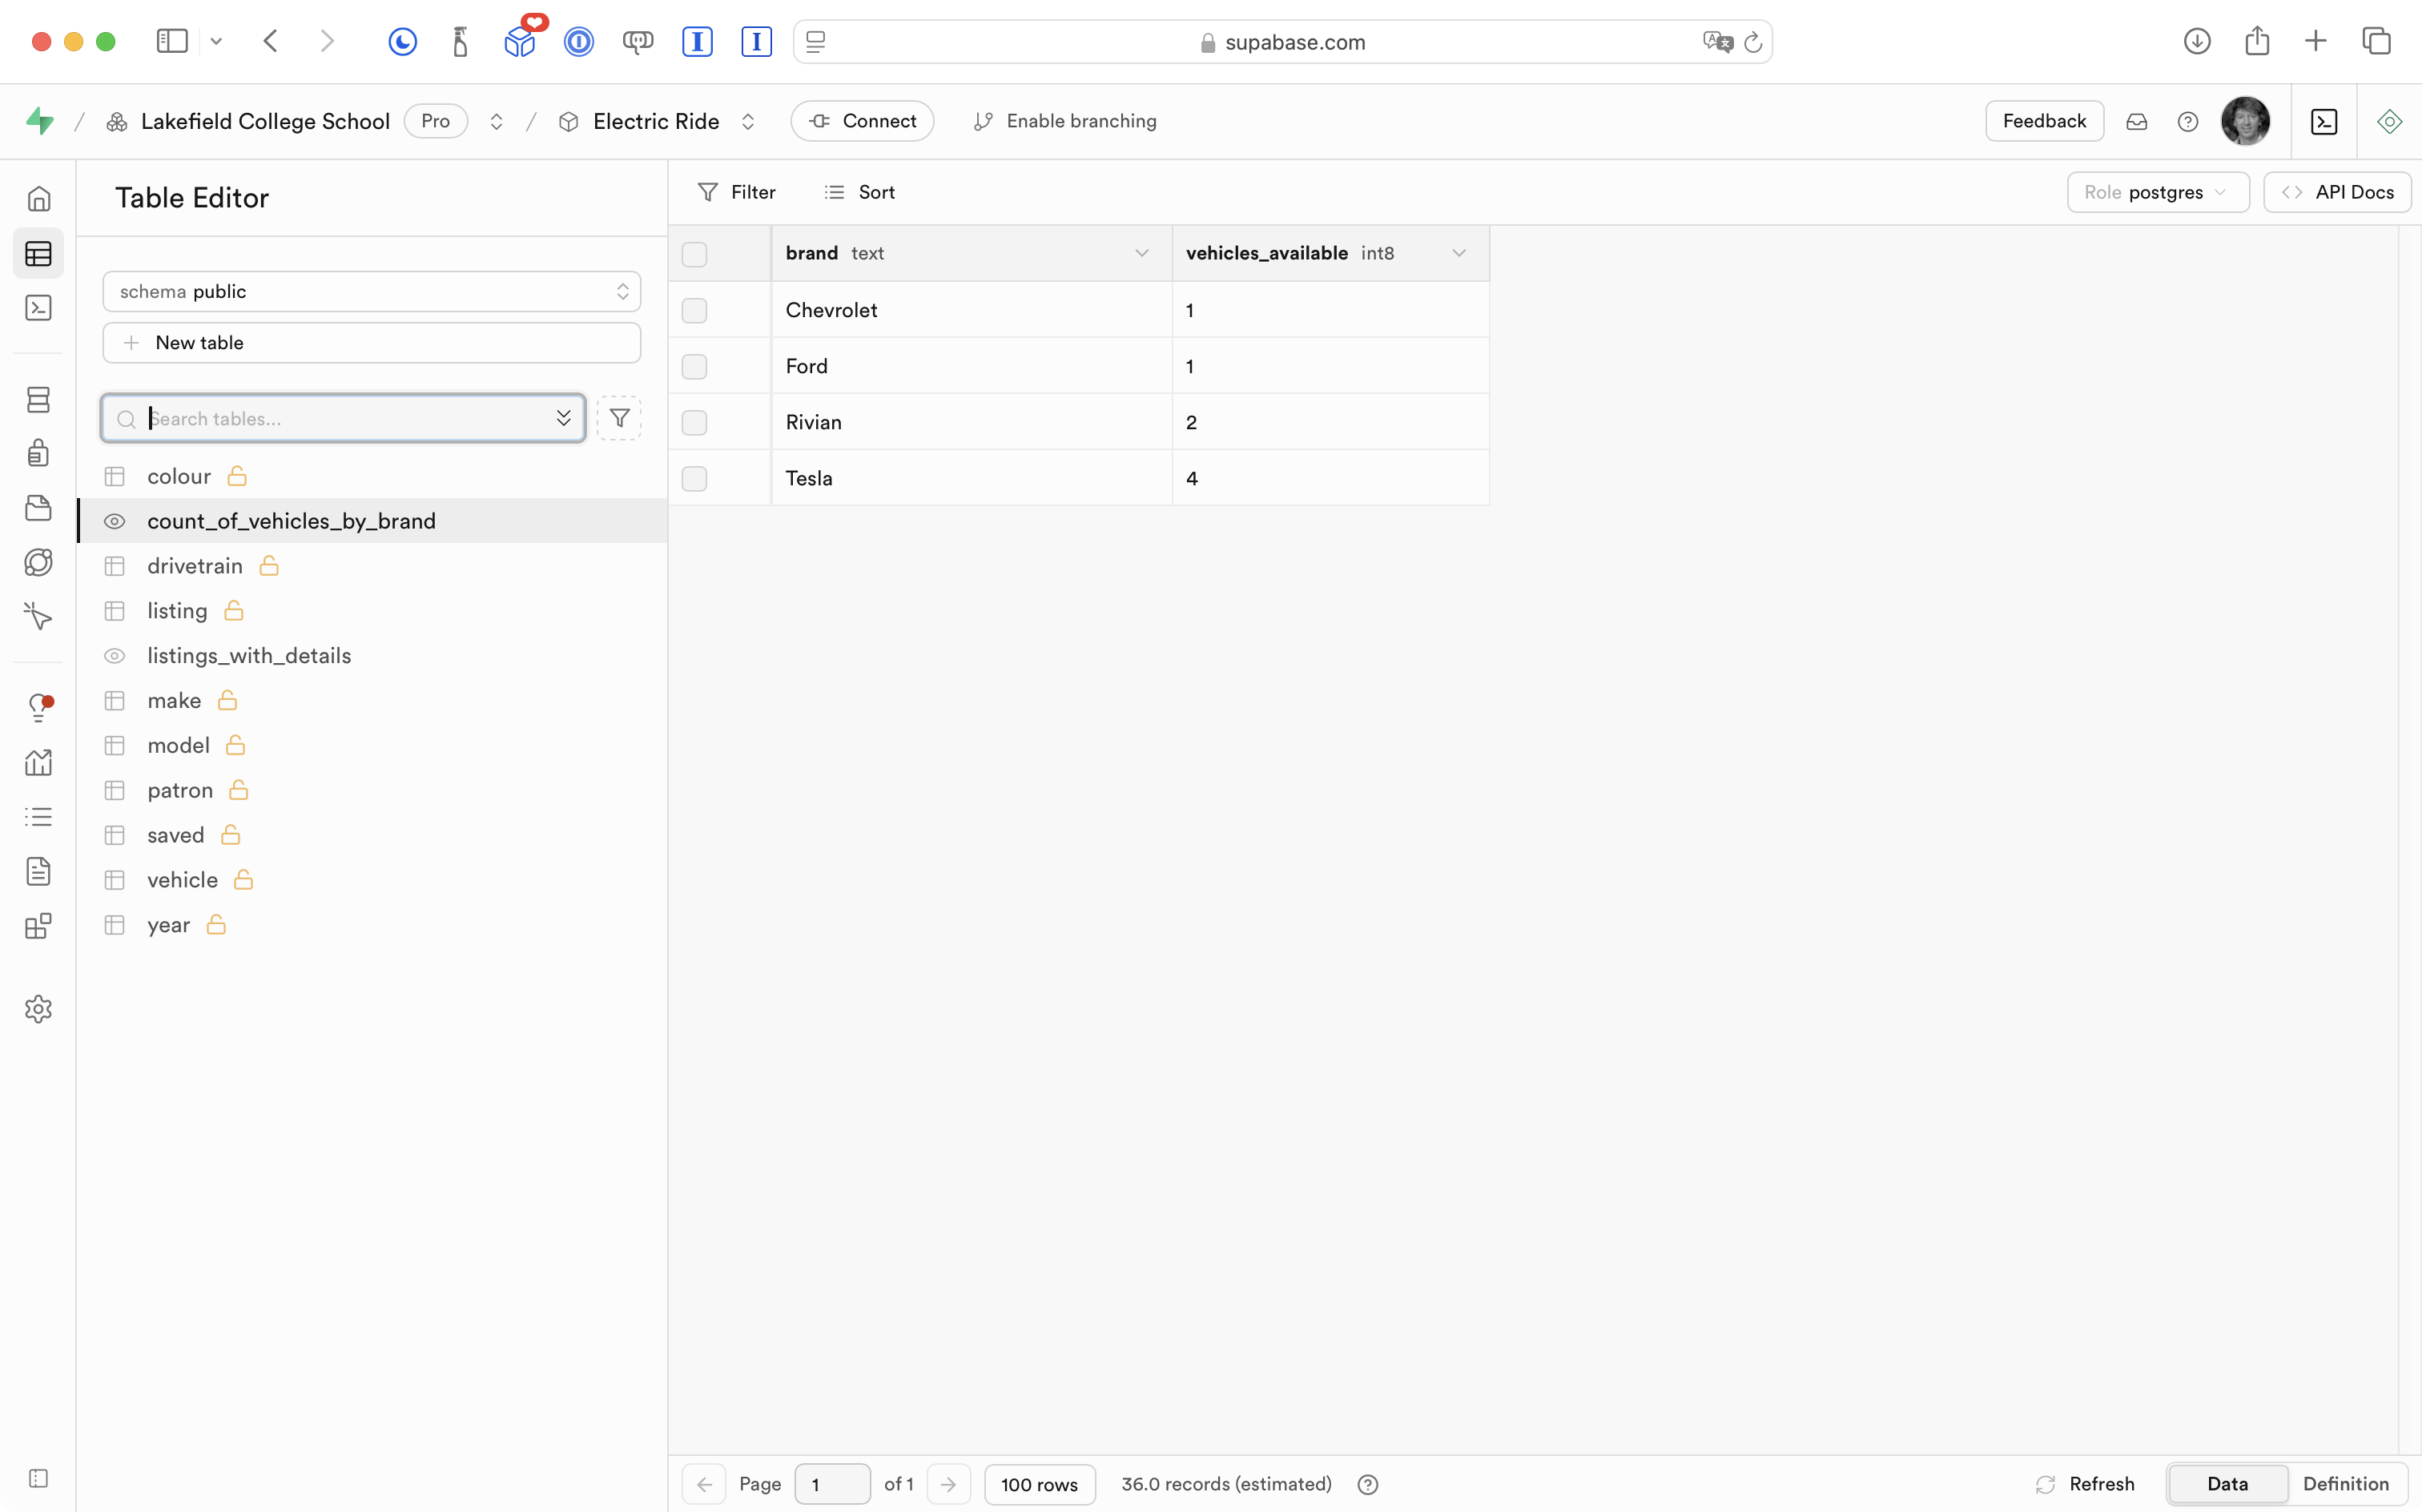2422x1512 pixels.
Task: Click the Supabase logo home icon
Action: pos(40,121)
